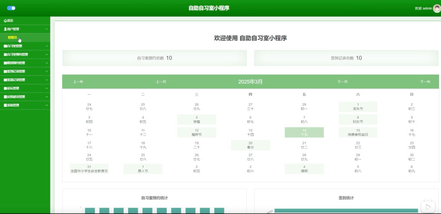Collapse the 用户管理 menu arrow
The width and height of the screenshot is (441, 214).
click(47, 29)
